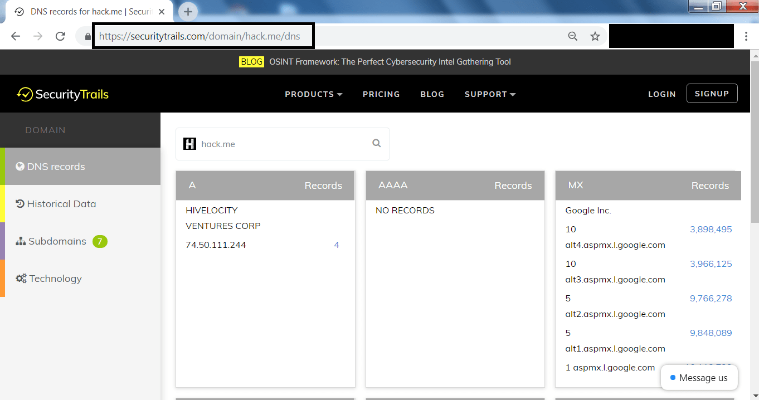Open the Pricing page
Screen dimensions: 759x400
click(381, 94)
